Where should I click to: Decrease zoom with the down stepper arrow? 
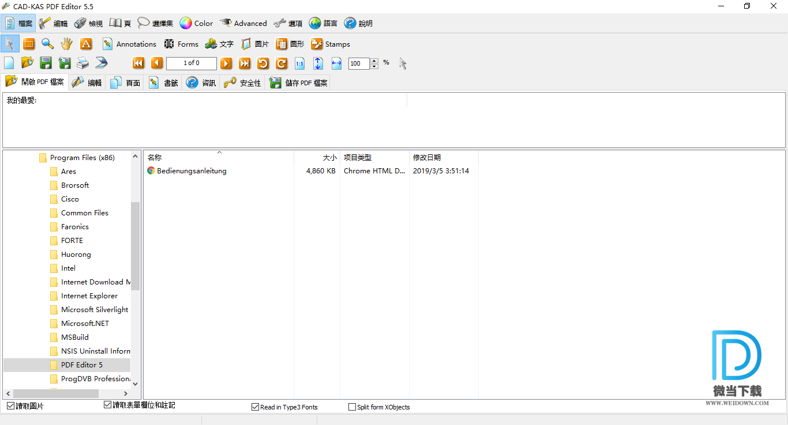click(374, 67)
